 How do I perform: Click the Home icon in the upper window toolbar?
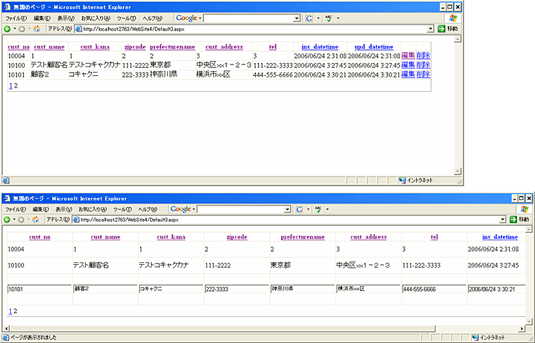click(36, 29)
